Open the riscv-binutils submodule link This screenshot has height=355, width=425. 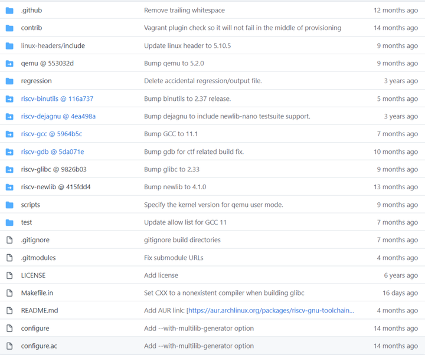pyautogui.click(x=57, y=99)
